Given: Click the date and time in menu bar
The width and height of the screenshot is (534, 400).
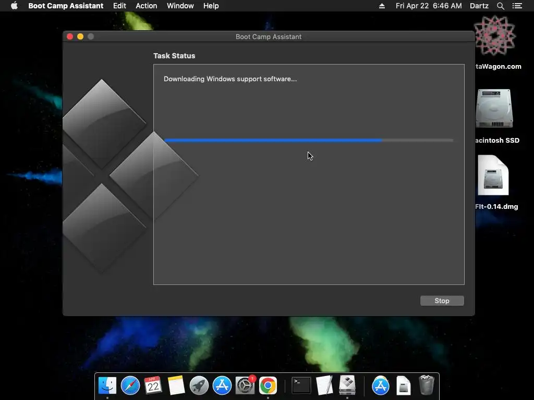Looking at the screenshot, I should click(429, 6).
